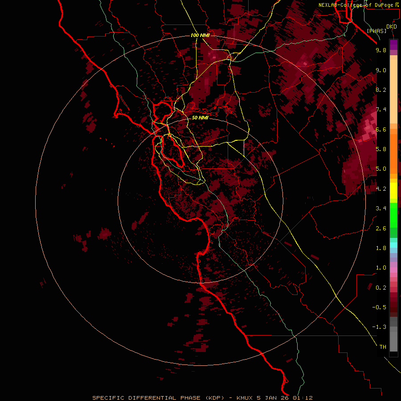Click the 9.8 color scale value
The height and width of the screenshot is (401, 401).
click(381, 50)
